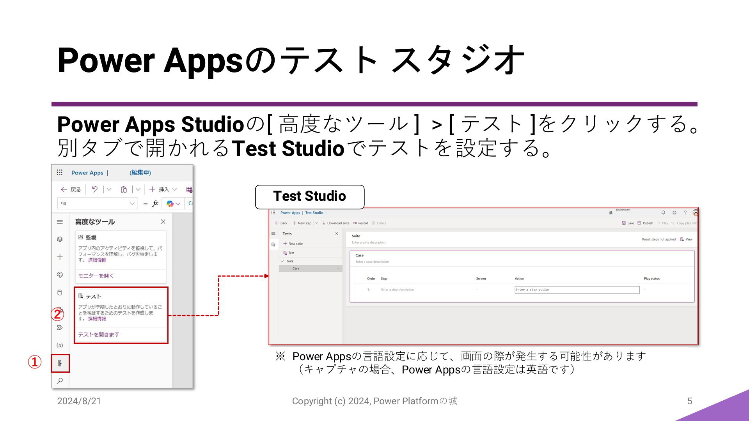Screen dimensions: 749x421
Task: Click the Play button in Test Studio
Action: [x=663, y=223]
